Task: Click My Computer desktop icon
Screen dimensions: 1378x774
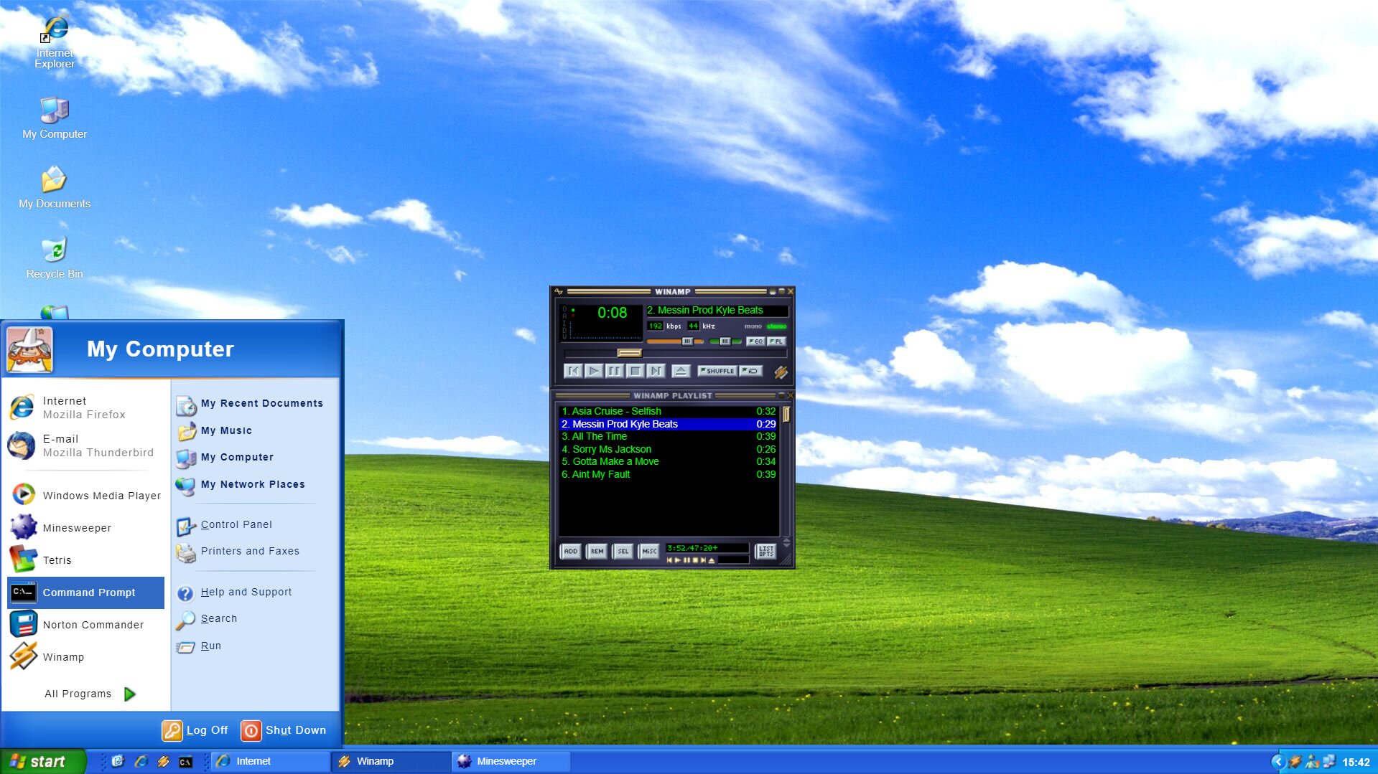Action: pyautogui.click(x=55, y=118)
